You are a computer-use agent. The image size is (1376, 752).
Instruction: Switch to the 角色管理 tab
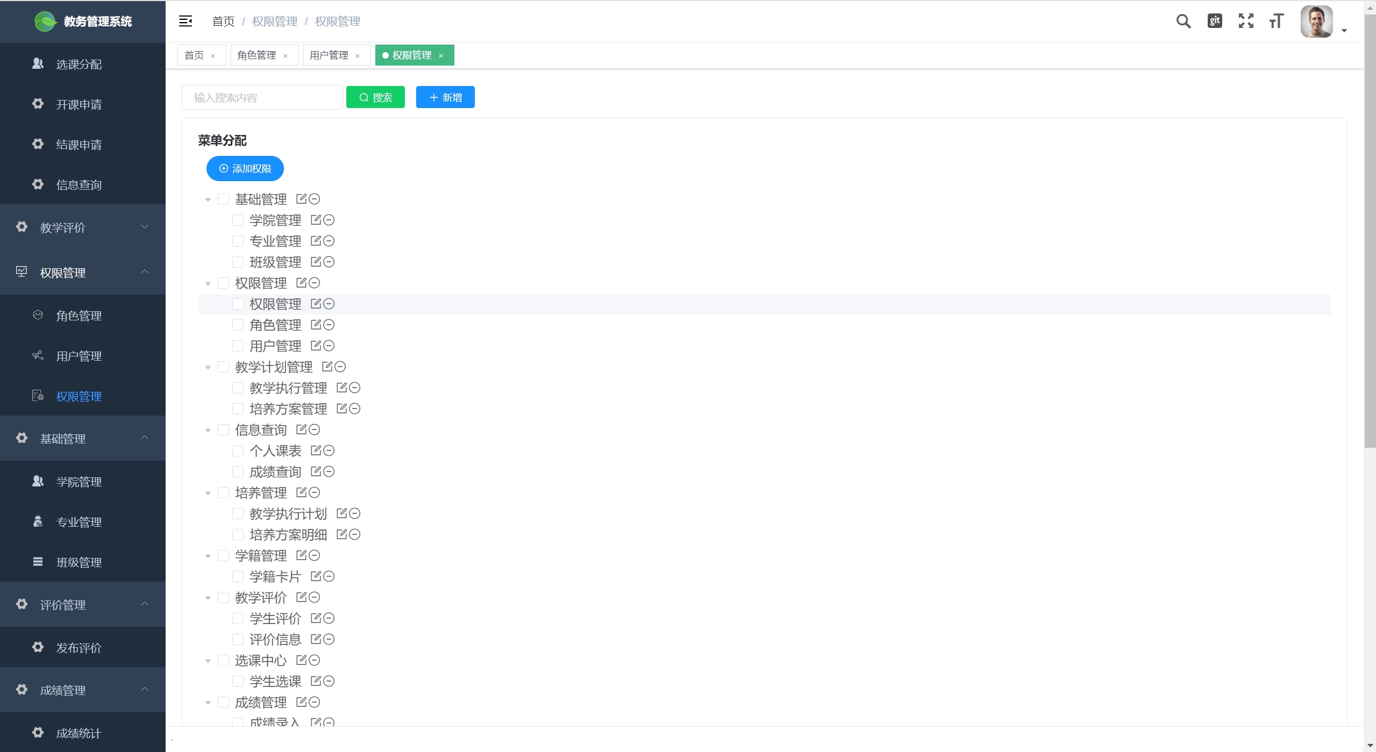pos(256,55)
